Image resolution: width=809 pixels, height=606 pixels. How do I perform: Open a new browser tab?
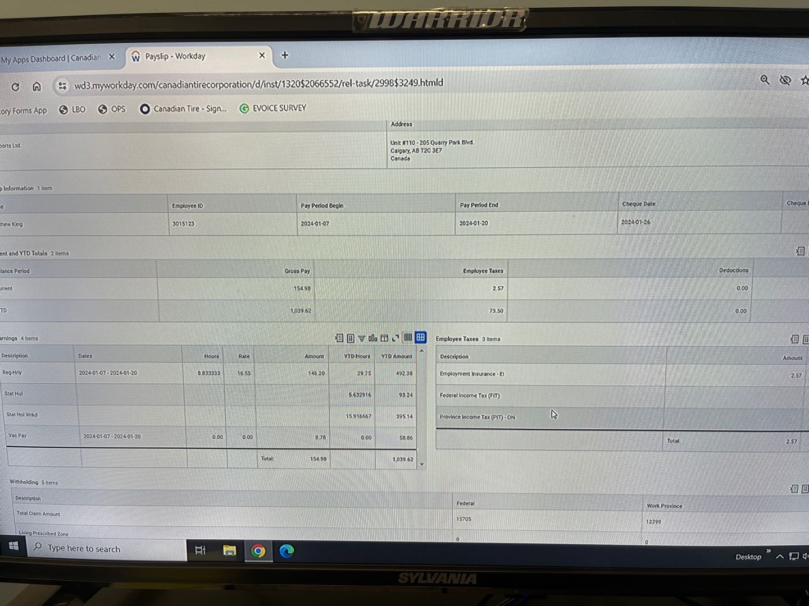pyautogui.click(x=285, y=55)
